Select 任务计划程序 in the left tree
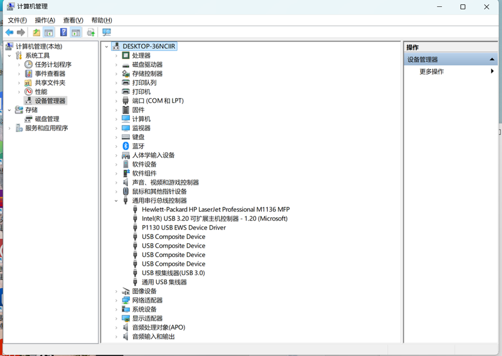 [x=53, y=65]
